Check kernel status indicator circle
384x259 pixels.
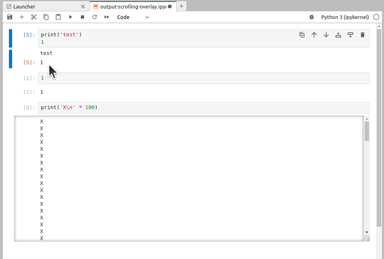(376, 17)
